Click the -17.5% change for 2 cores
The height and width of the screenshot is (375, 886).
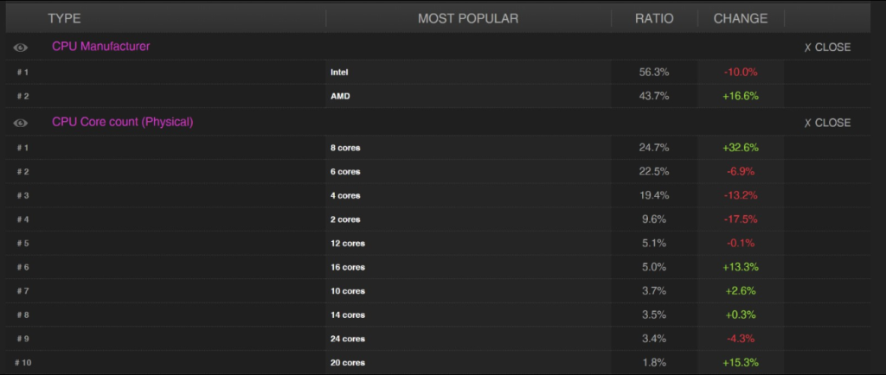click(740, 219)
